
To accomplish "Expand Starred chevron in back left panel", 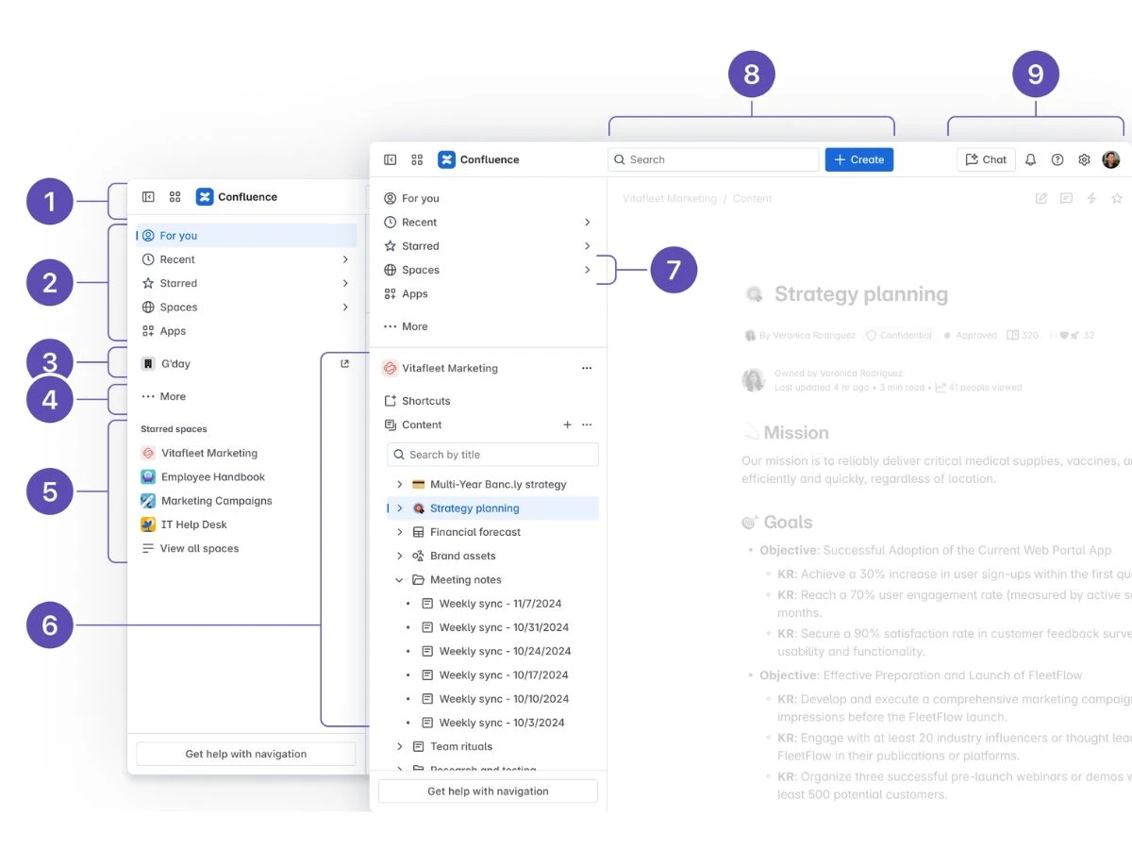I will pyautogui.click(x=345, y=283).
